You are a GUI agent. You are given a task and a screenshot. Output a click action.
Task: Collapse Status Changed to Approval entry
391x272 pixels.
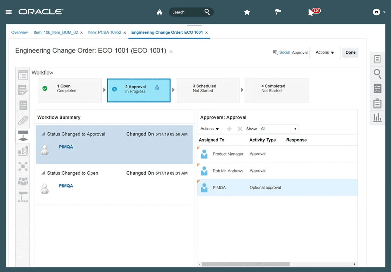[x=43, y=134]
